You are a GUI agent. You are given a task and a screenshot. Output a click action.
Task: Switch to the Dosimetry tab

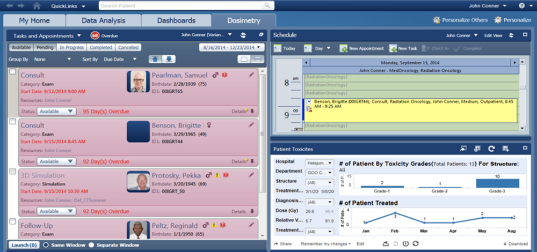click(244, 20)
